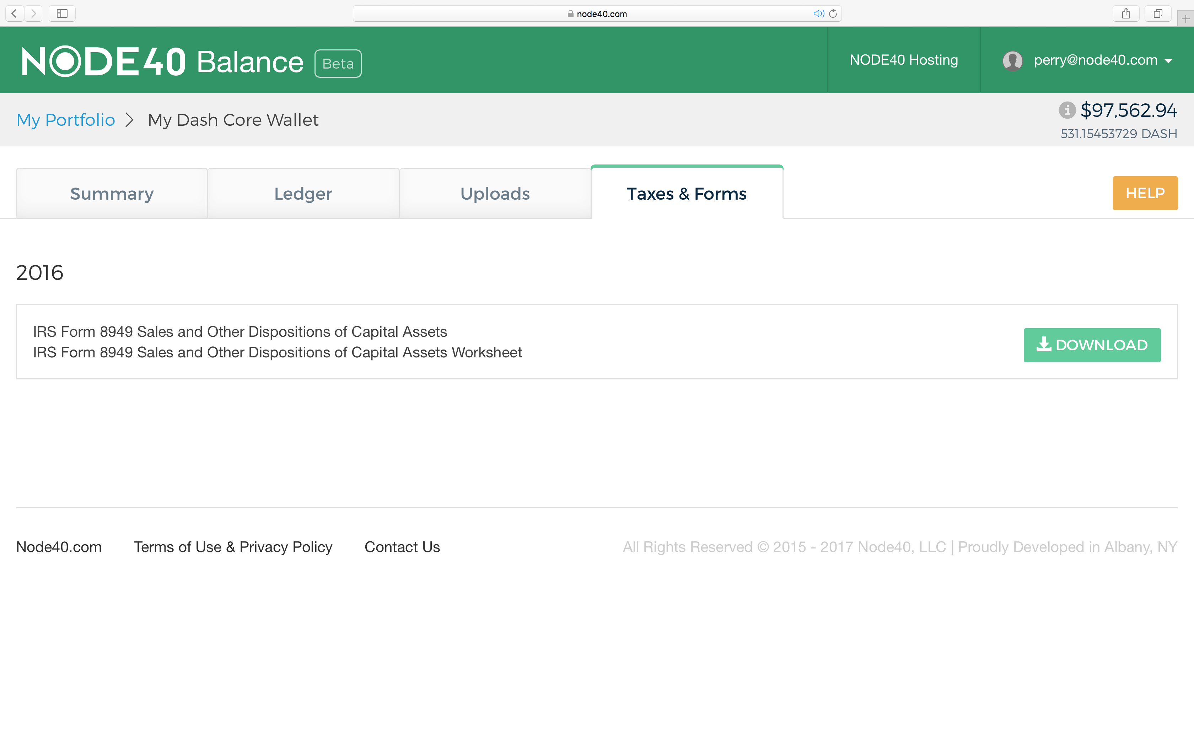1194x746 pixels.
Task: Download the 2016 IRS Form 8949
Action: point(1092,345)
